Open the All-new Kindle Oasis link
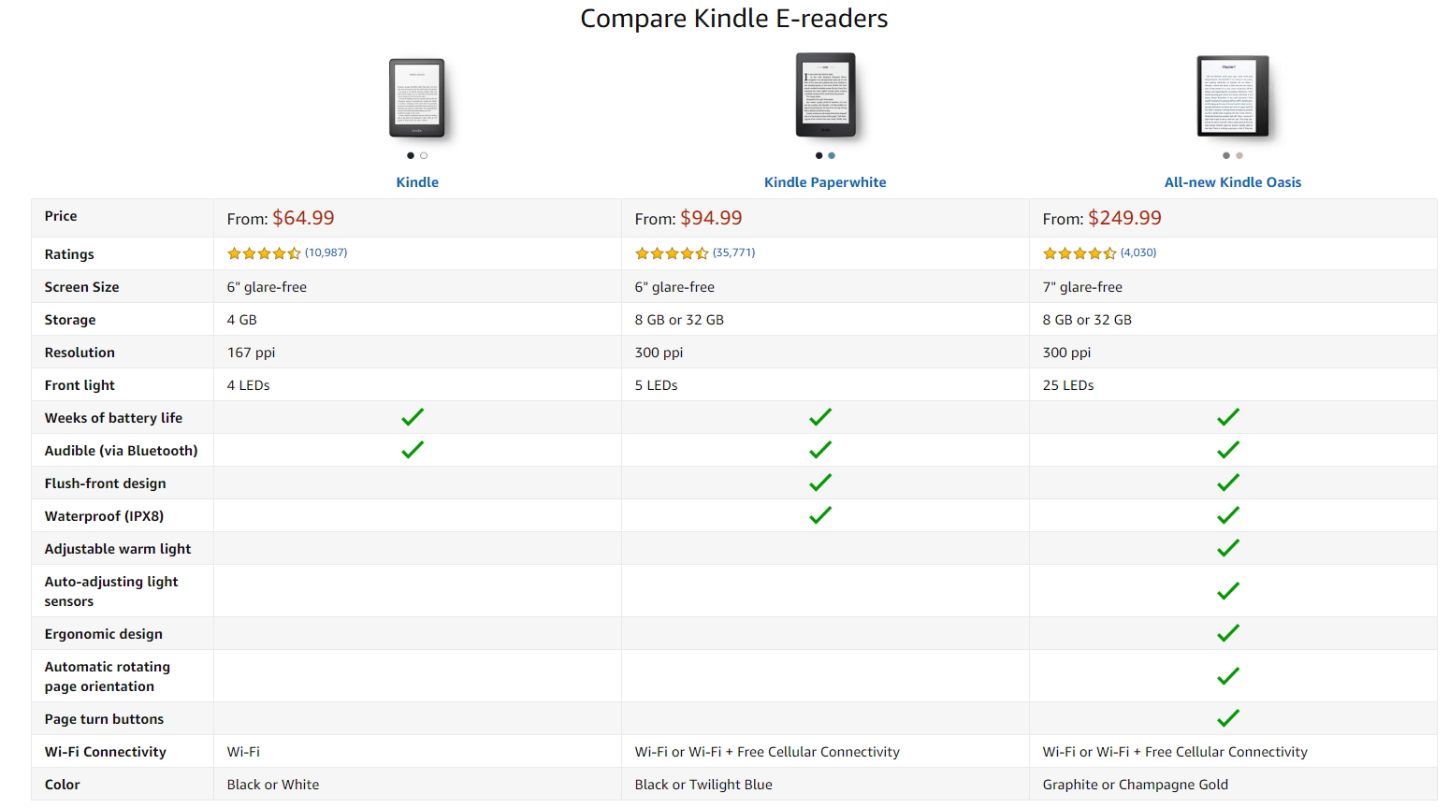Image resolution: width=1449 pixels, height=808 pixels. point(1233,182)
